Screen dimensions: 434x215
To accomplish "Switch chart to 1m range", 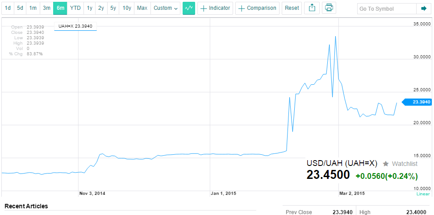I will click(x=33, y=8).
